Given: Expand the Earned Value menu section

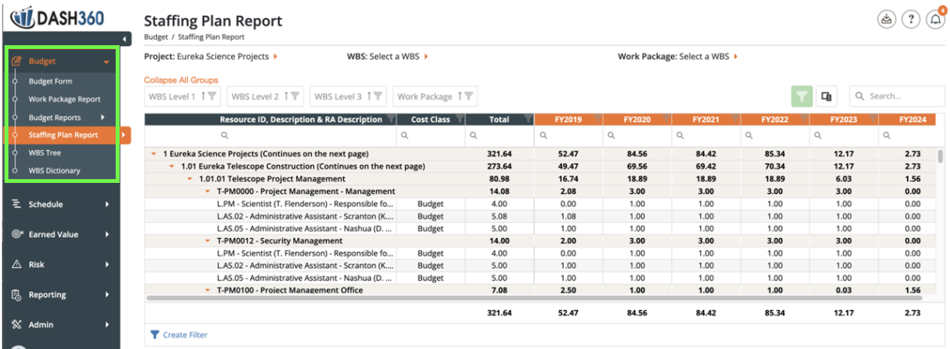Looking at the screenshot, I should click(x=107, y=234).
